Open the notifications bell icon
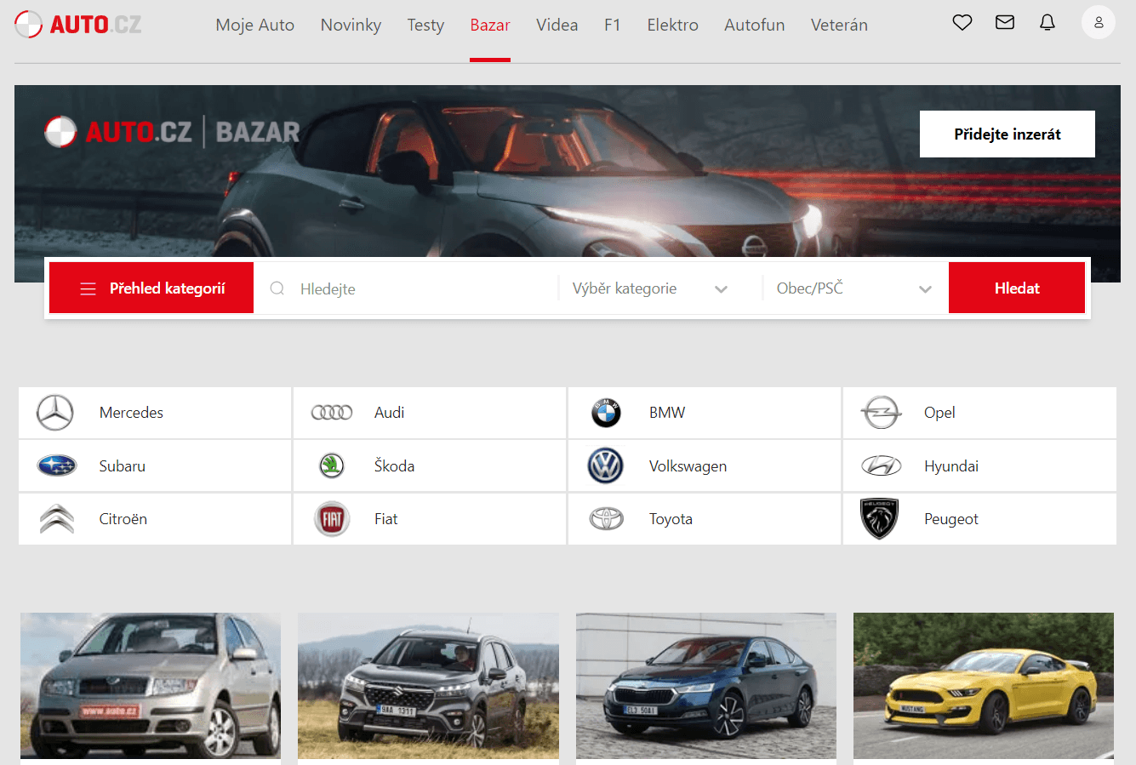This screenshot has width=1136, height=765. [1048, 23]
